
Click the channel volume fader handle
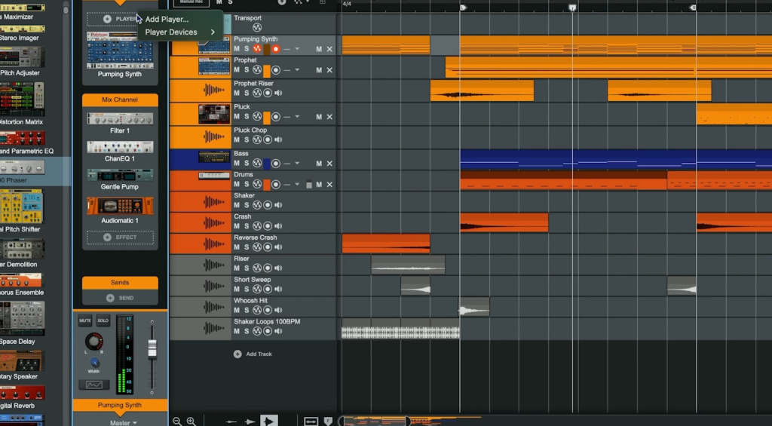click(x=152, y=348)
